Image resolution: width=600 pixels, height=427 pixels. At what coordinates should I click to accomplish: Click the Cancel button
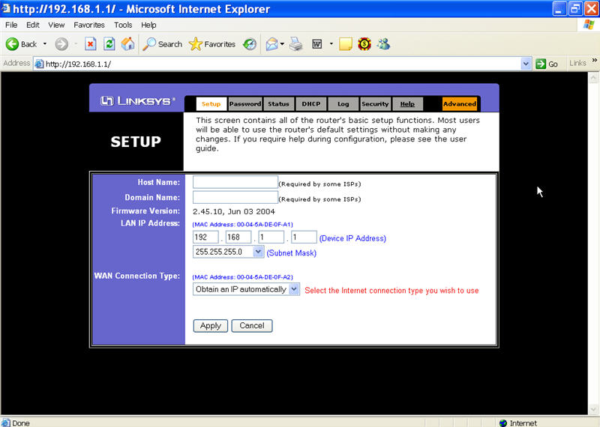[x=252, y=326]
